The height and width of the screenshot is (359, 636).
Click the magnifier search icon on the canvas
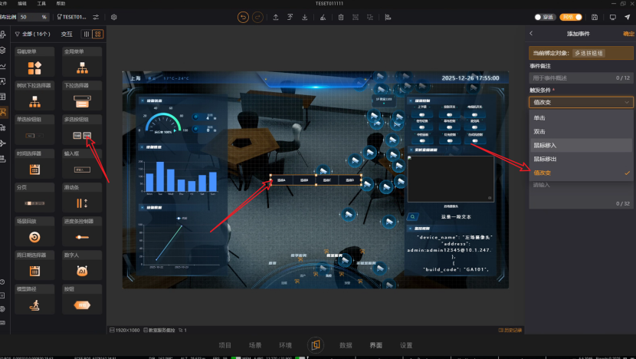click(412, 217)
